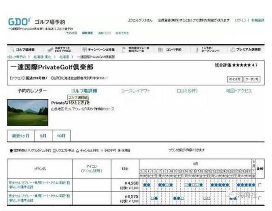
Task: Open the plan name link in ¥4,260 row
Action: click(39, 185)
